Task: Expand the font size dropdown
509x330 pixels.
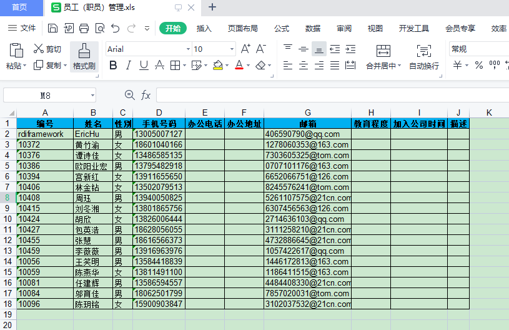Action: 232,49
